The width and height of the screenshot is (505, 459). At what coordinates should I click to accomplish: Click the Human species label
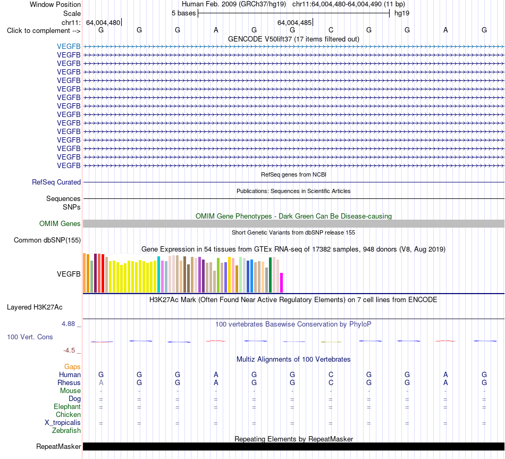pyautogui.click(x=70, y=374)
